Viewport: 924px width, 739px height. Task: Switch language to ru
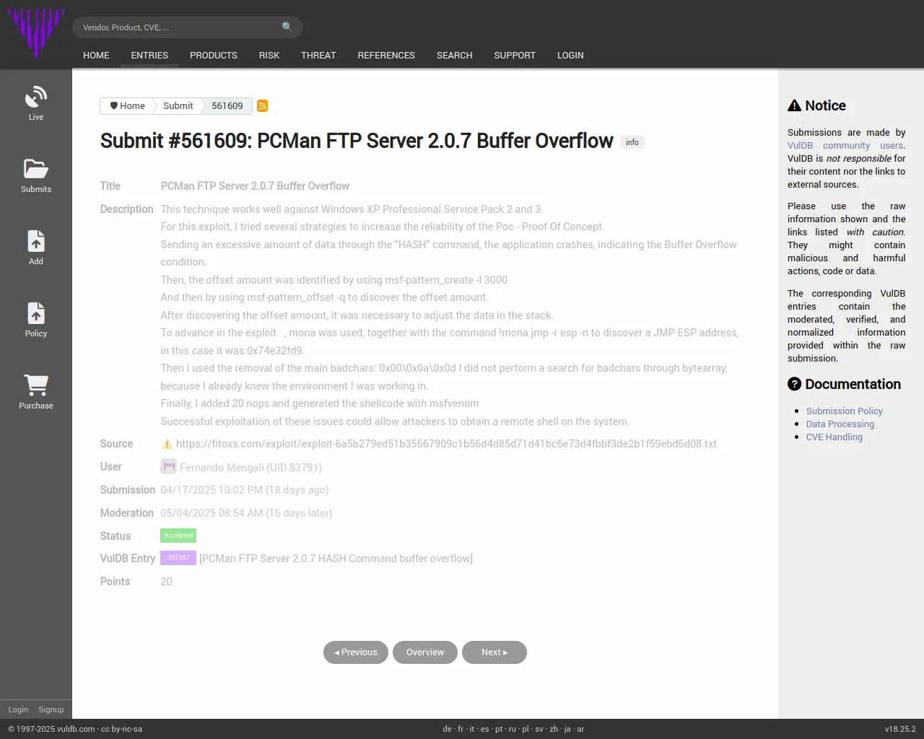(x=513, y=729)
